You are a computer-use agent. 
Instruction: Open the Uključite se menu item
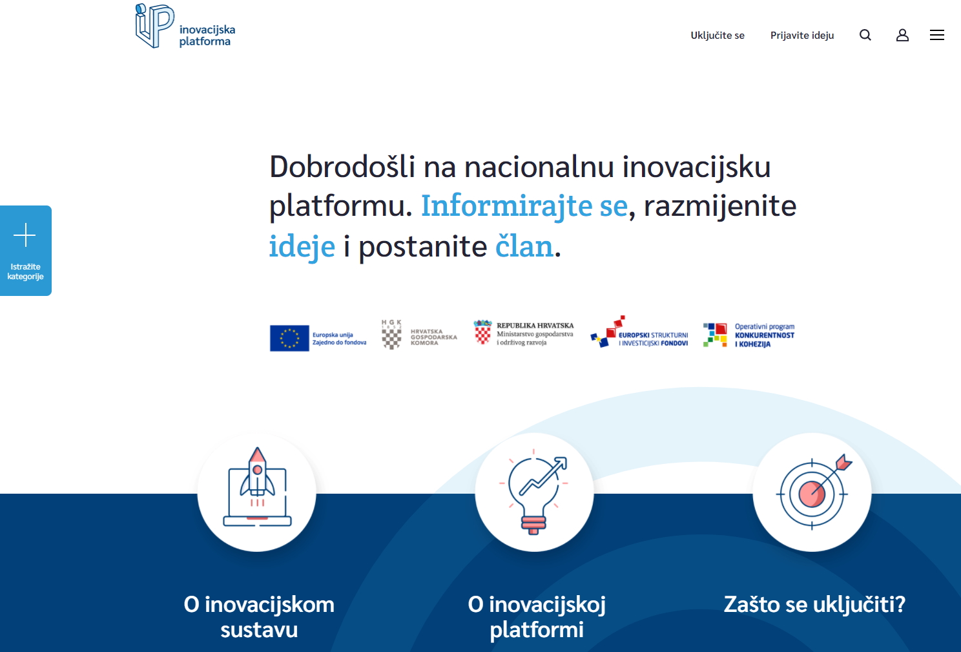tap(717, 36)
